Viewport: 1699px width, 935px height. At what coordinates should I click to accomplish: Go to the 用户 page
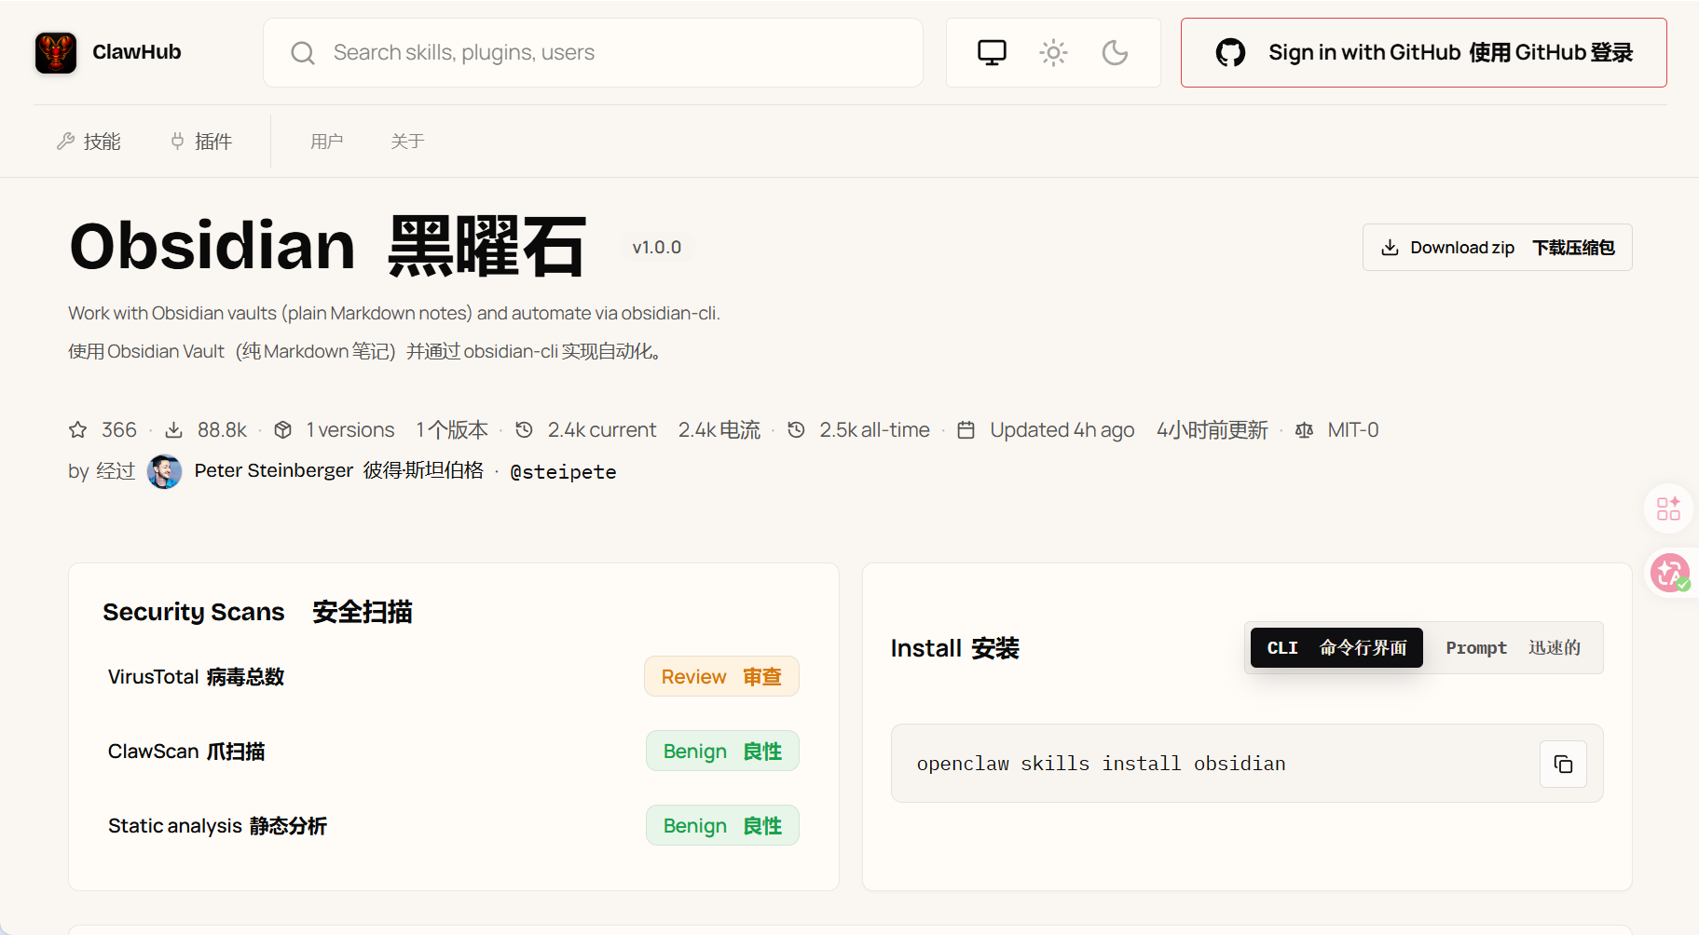click(x=327, y=142)
